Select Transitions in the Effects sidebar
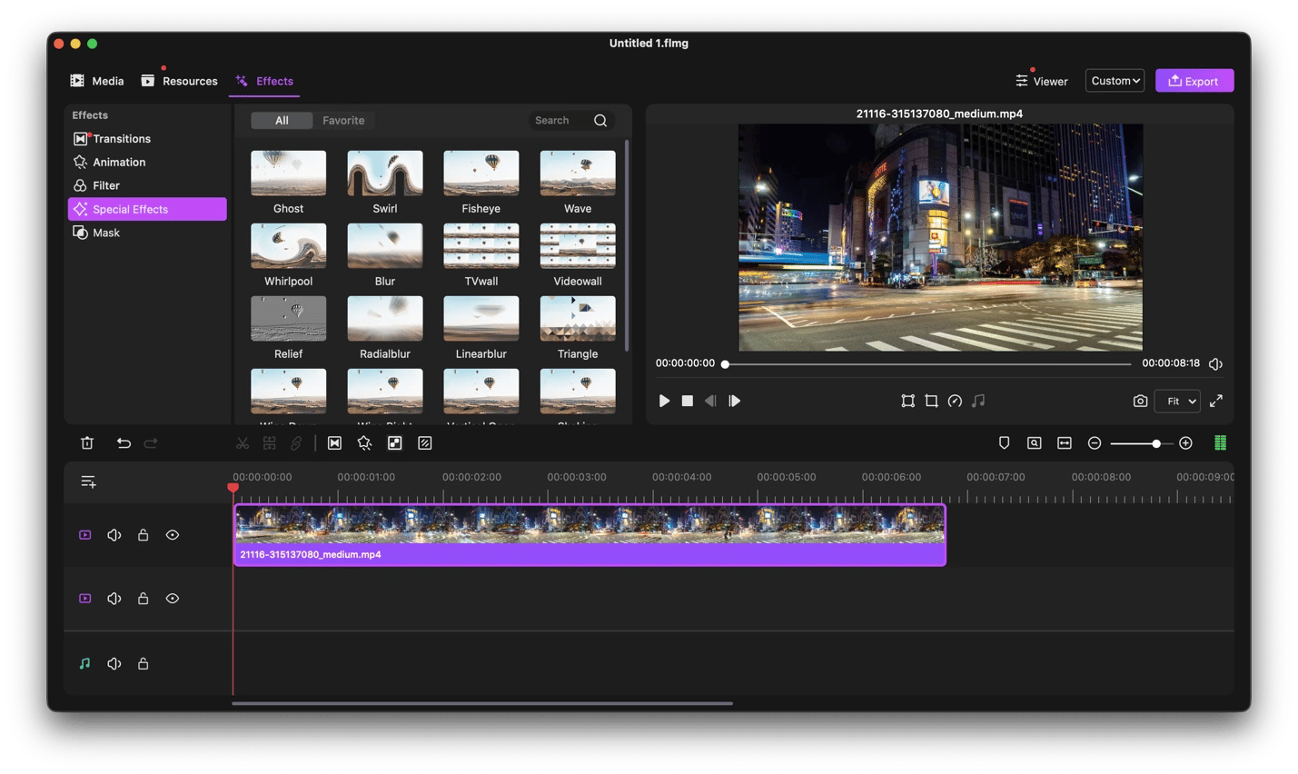This screenshot has width=1298, height=774. click(x=147, y=139)
